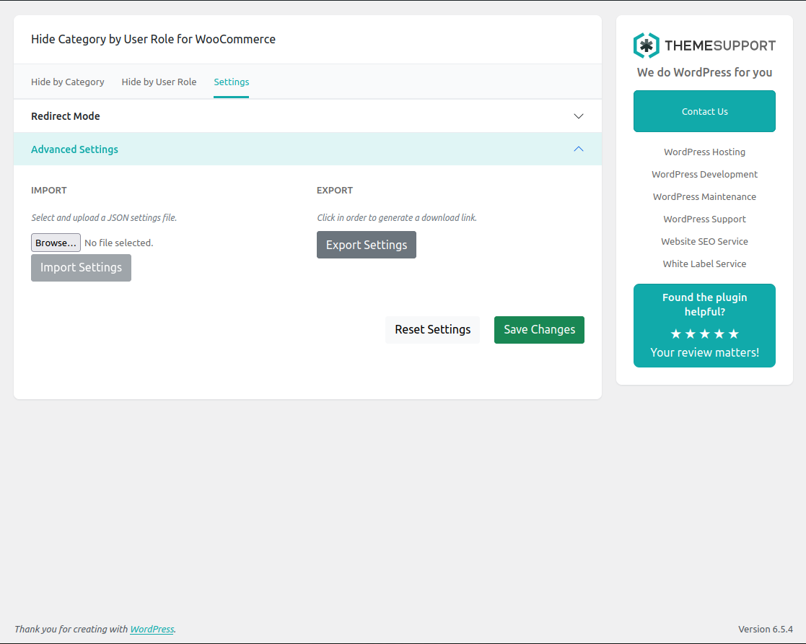Click the Advanced Settings section header
Image resolution: width=806 pixels, height=644 pixels.
(307, 149)
